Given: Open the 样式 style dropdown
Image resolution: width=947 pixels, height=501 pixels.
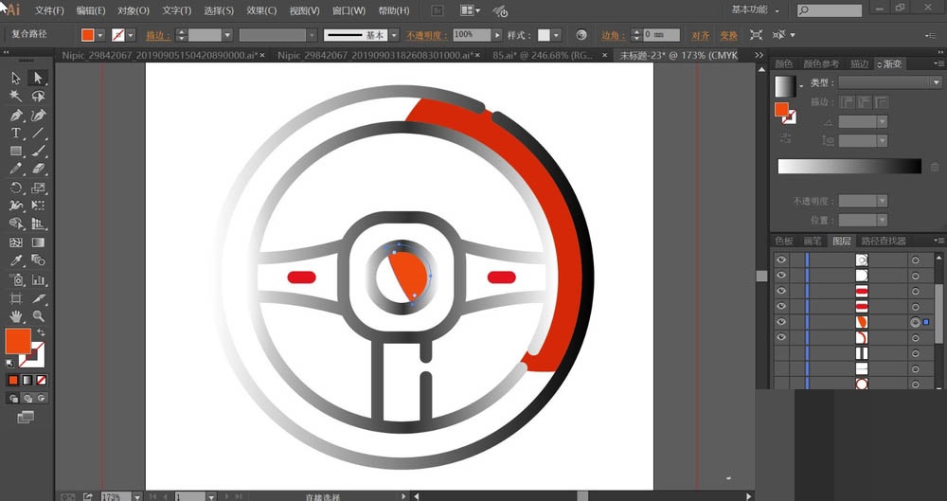Looking at the screenshot, I should pos(556,35).
